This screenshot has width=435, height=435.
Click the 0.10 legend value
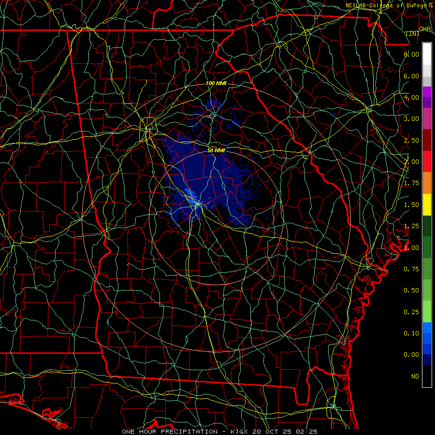(x=411, y=333)
